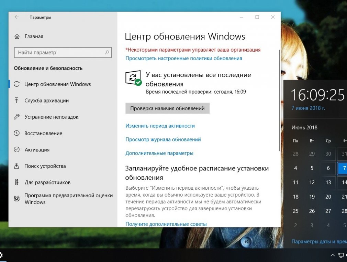Click the organization-managed settings red notice
The image size is (347, 262).
tap(193, 50)
